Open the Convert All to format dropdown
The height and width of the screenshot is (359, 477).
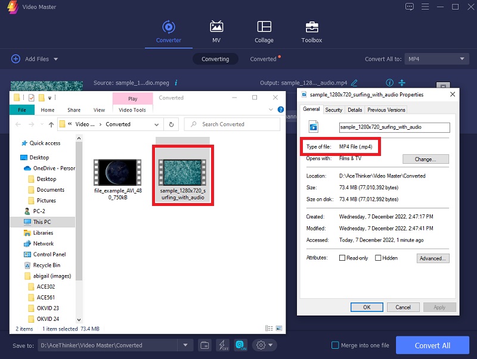[x=436, y=59]
